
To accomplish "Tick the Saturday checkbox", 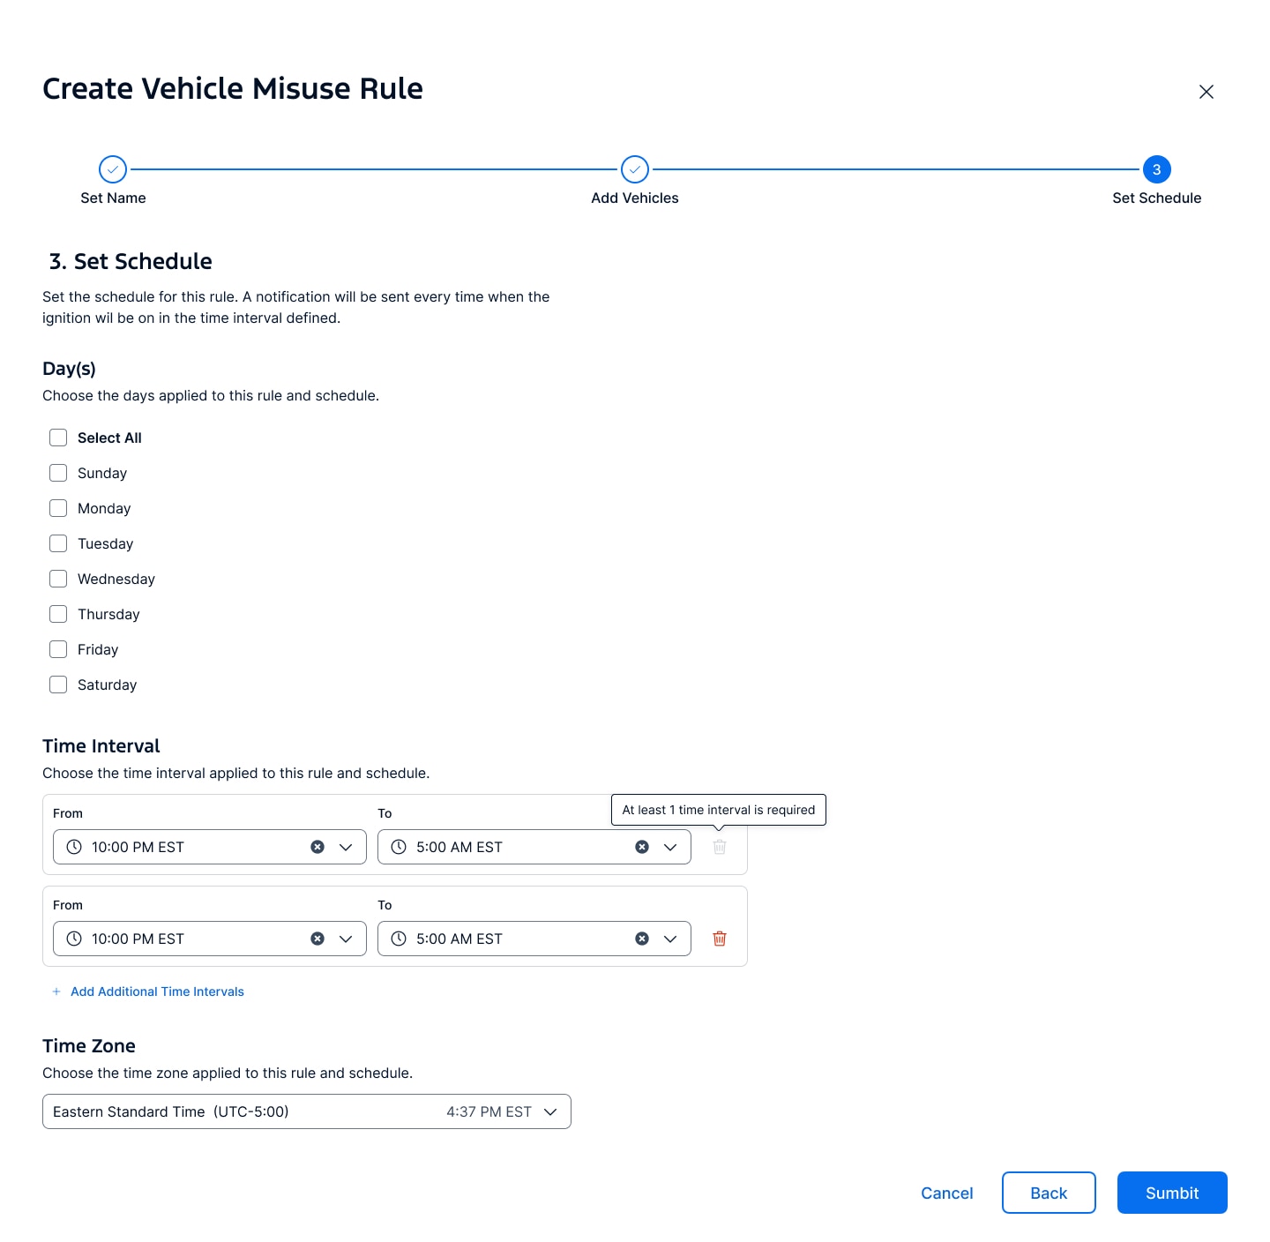I will [x=58, y=685].
